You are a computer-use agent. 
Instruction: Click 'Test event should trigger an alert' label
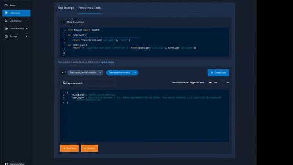click(188, 82)
